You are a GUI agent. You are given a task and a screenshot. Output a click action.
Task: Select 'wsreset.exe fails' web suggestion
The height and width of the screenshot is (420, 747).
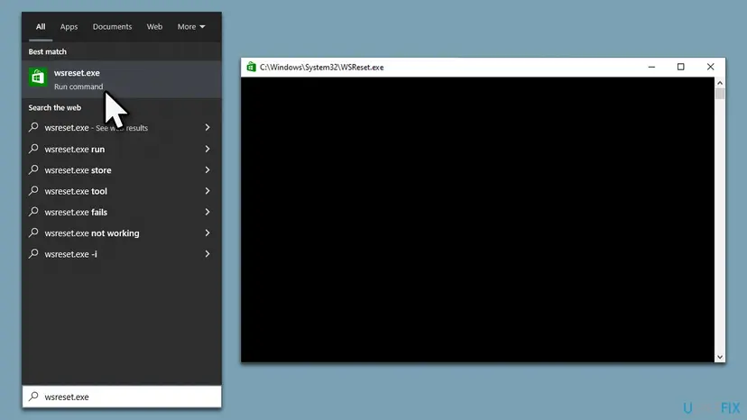[122, 212]
